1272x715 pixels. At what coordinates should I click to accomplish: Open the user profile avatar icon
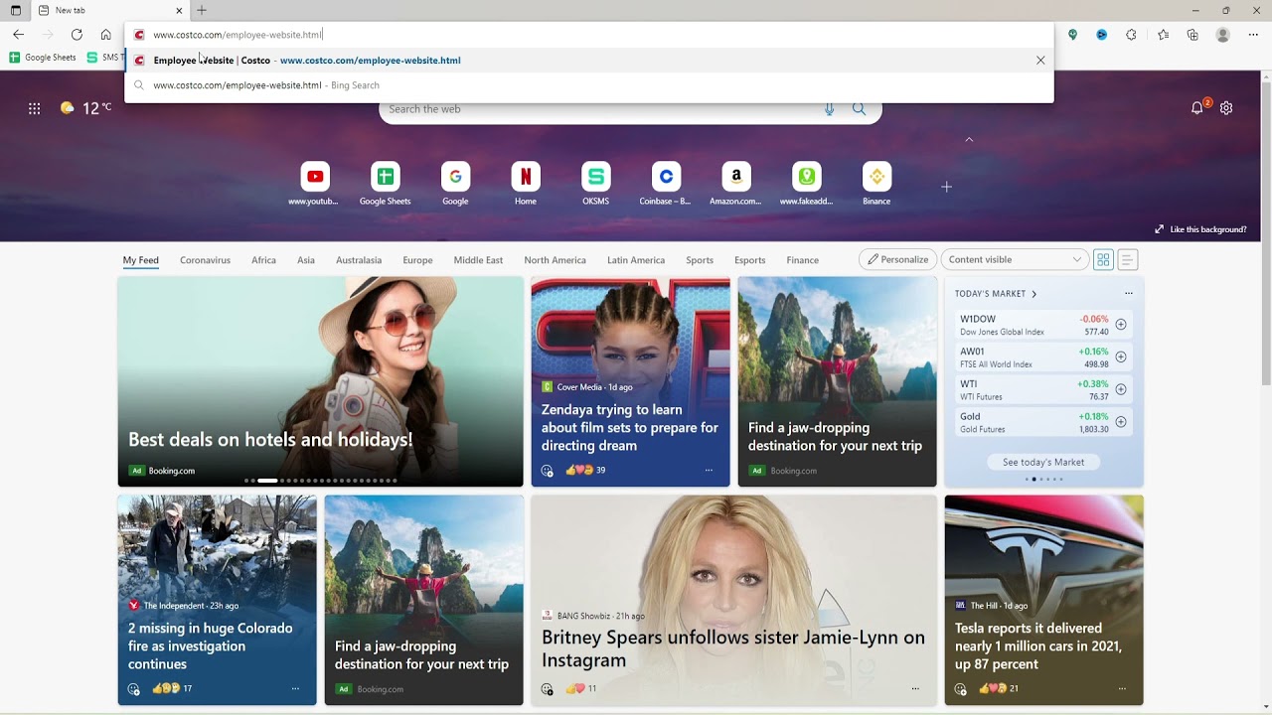(1223, 35)
